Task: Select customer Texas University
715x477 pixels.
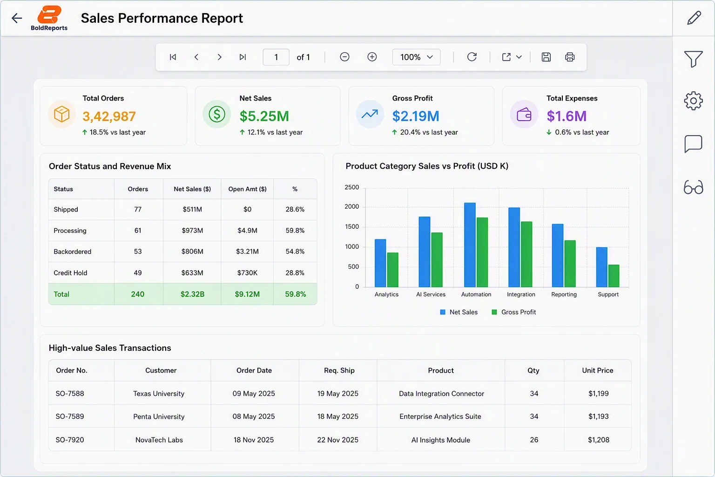Action: click(x=159, y=394)
